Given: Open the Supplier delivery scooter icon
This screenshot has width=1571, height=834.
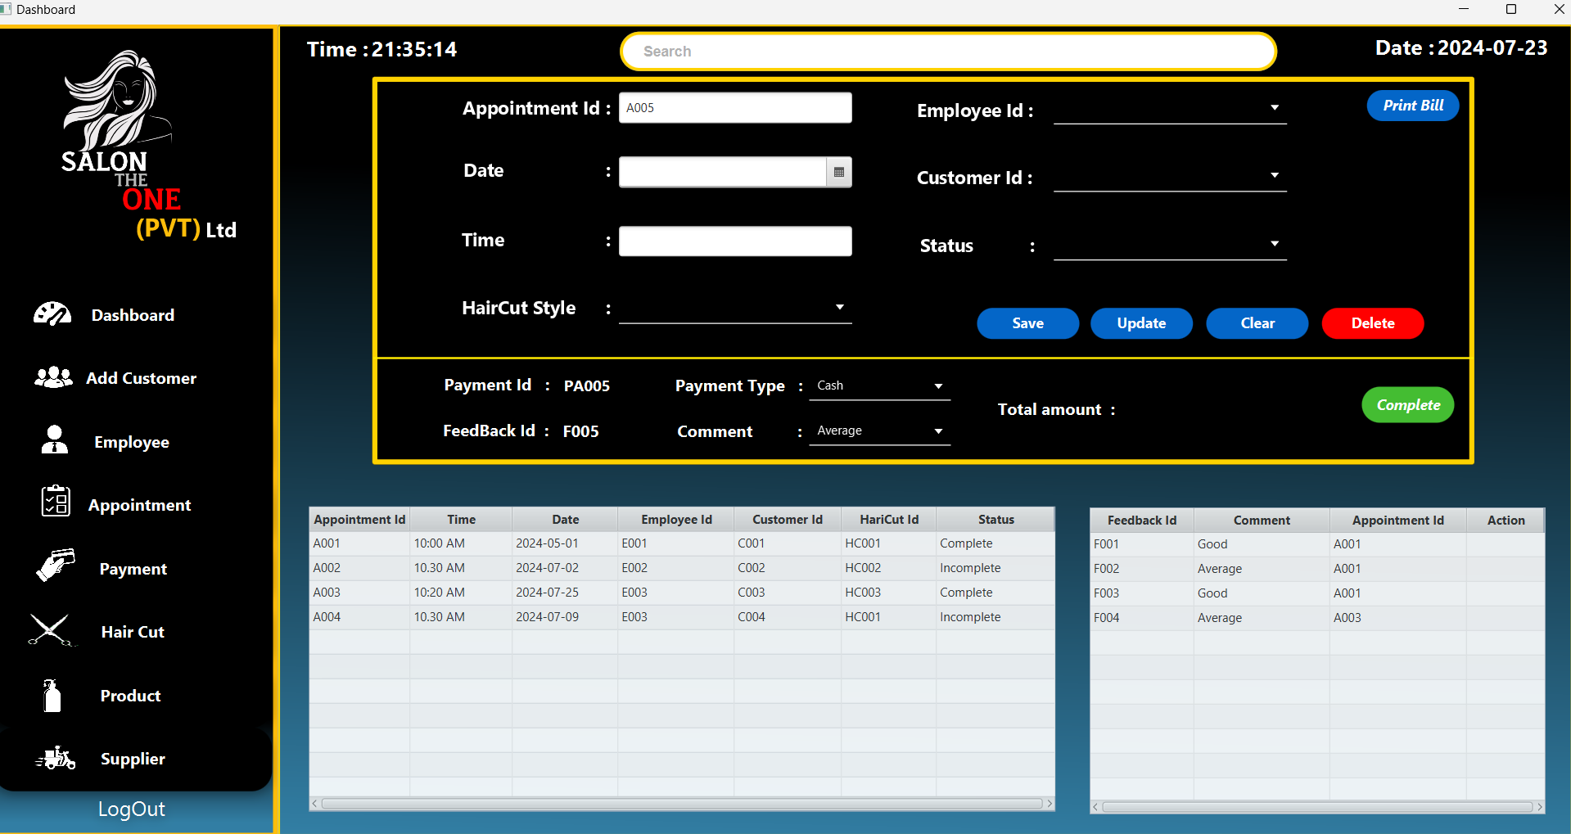Looking at the screenshot, I should click(x=56, y=759).
